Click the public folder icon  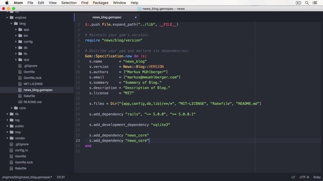pyautogui.click(x=12, y=126)
